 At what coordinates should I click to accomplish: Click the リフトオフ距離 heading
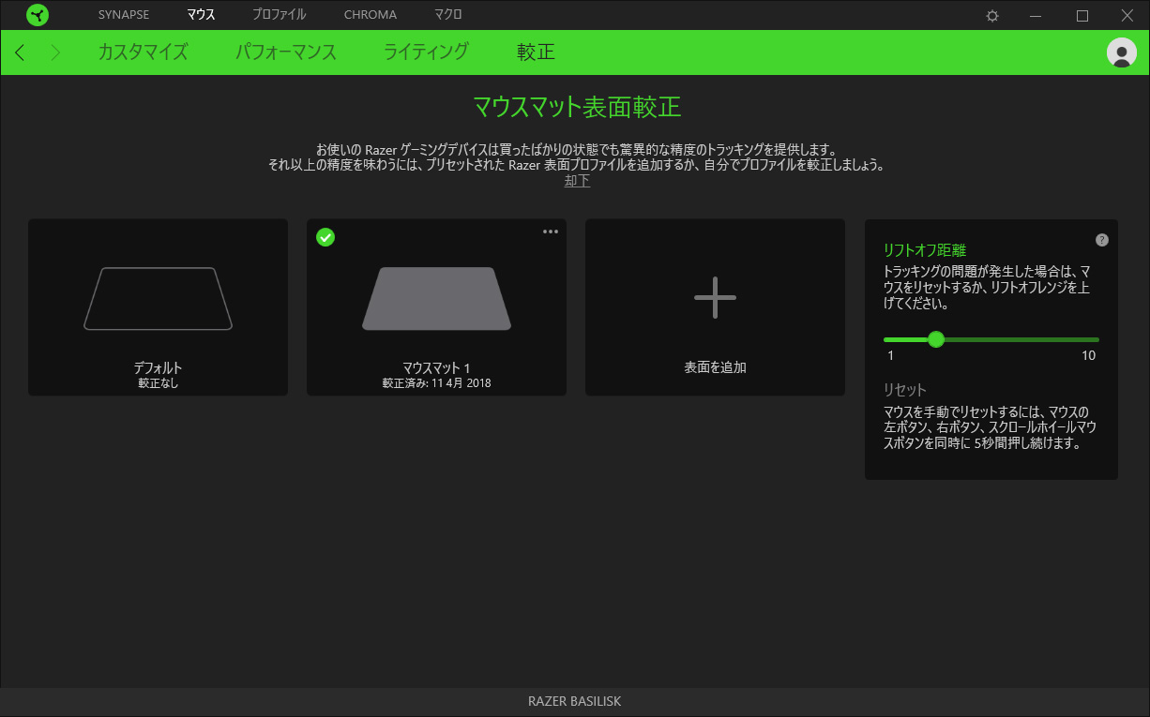coord(925,250)
